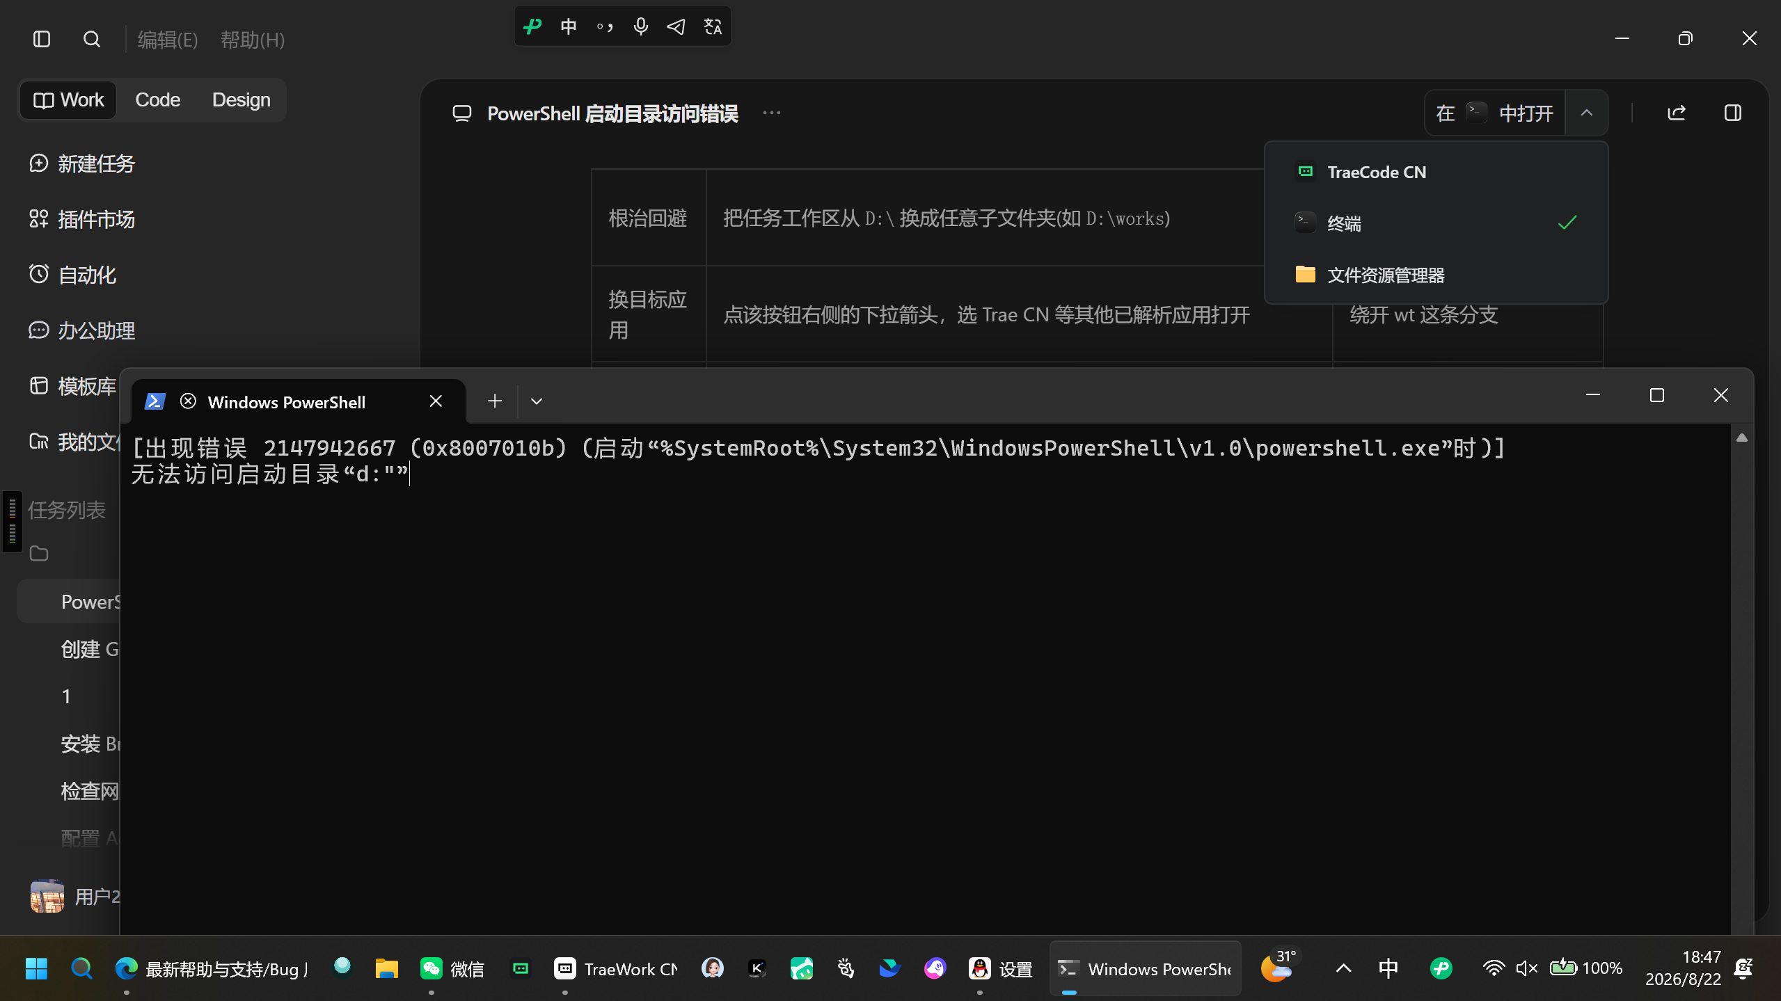The image size is (1781, 1001).
Task: Switch to the Design tab
Action: tap(241, 100)
